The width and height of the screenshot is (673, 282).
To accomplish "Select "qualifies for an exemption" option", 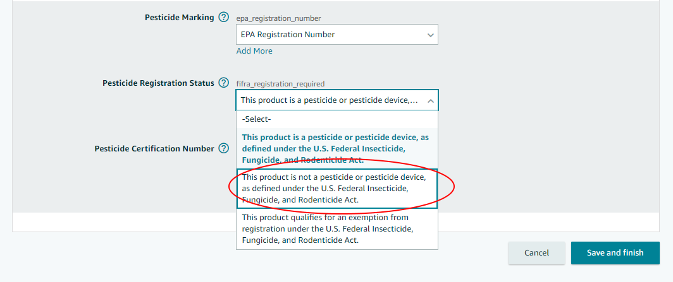I will click(337, 228).
